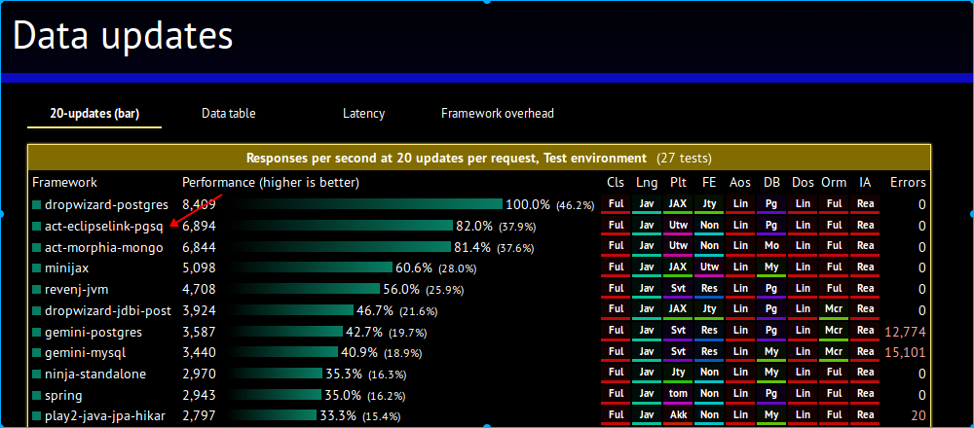The height and width of the screenshot is (428, 974).
Task: Click the Svt platform tag for revenj-jvm
Action: (678, 289)
